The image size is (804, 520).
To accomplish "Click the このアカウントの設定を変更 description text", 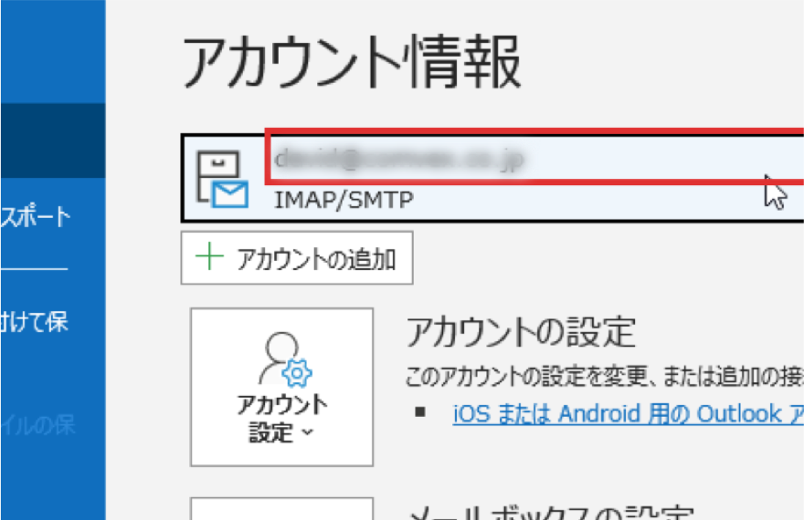I will (x=604, y=376).
